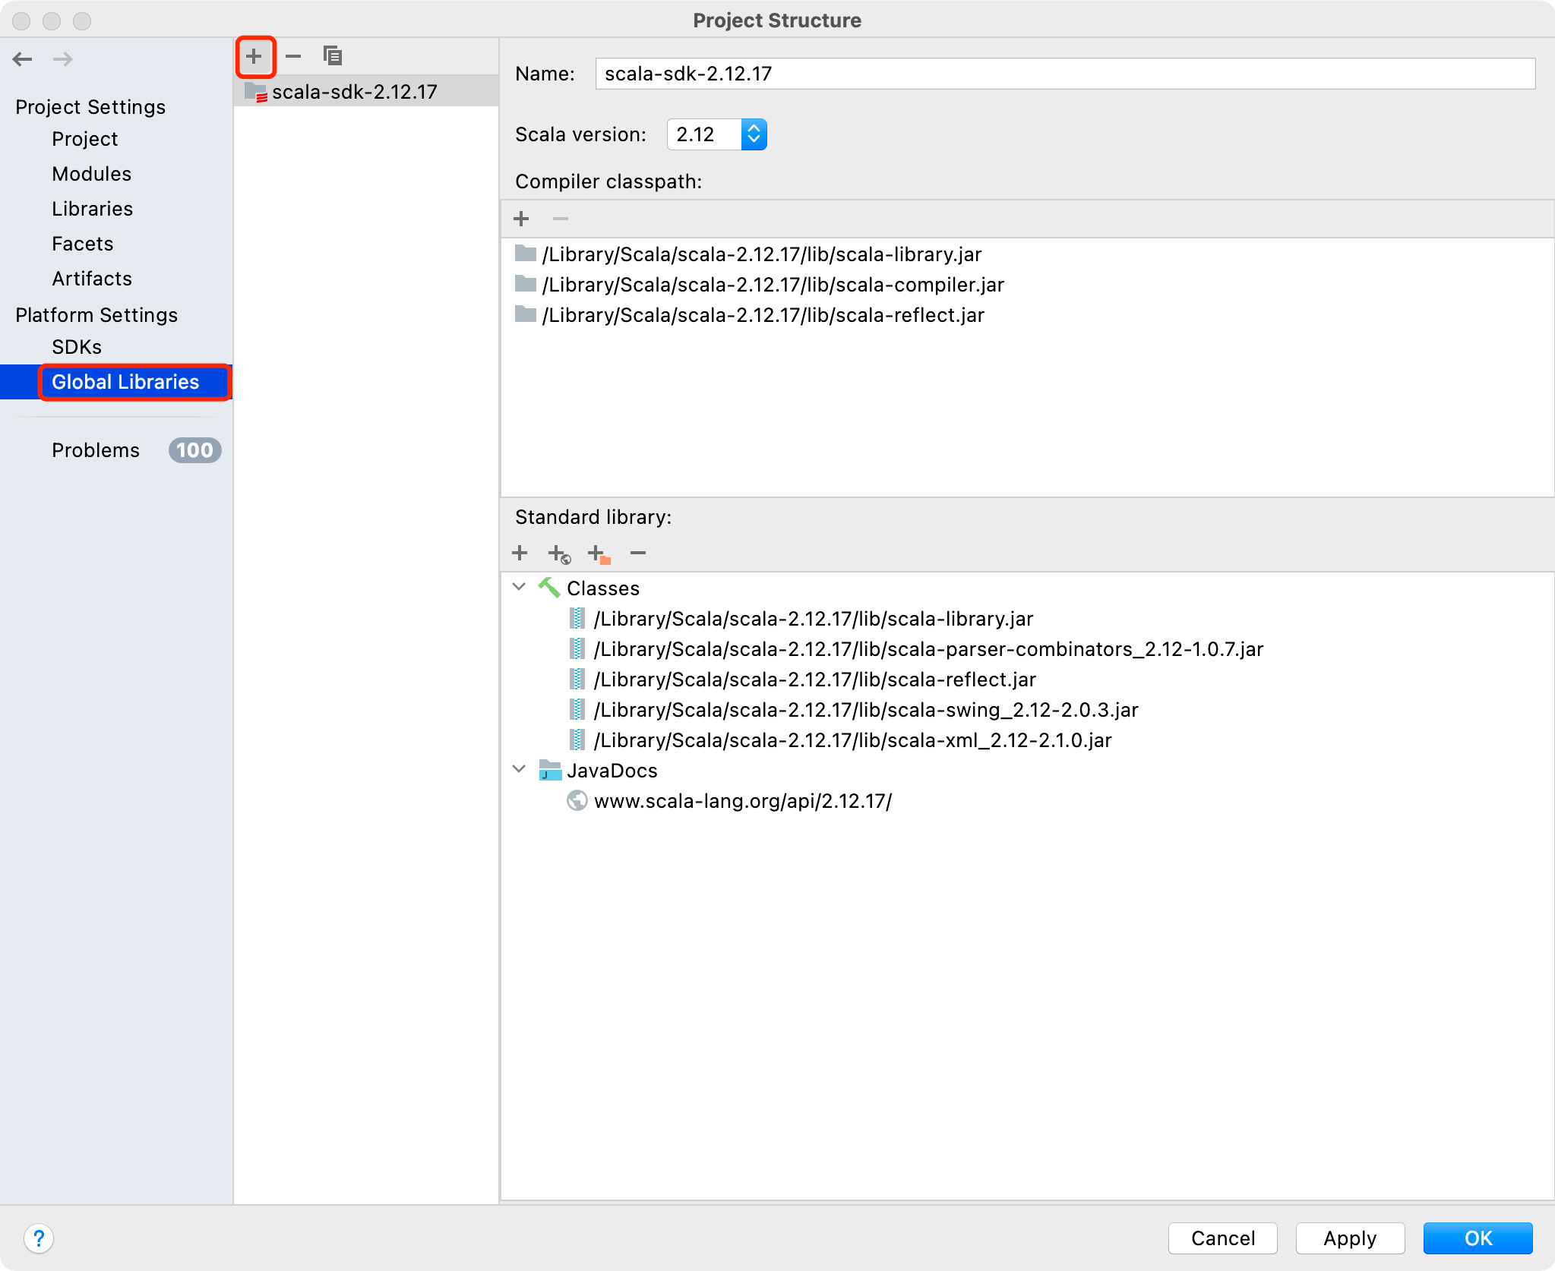
Task: Add an entry to the compiler classpath
Action: coord(521,219)
